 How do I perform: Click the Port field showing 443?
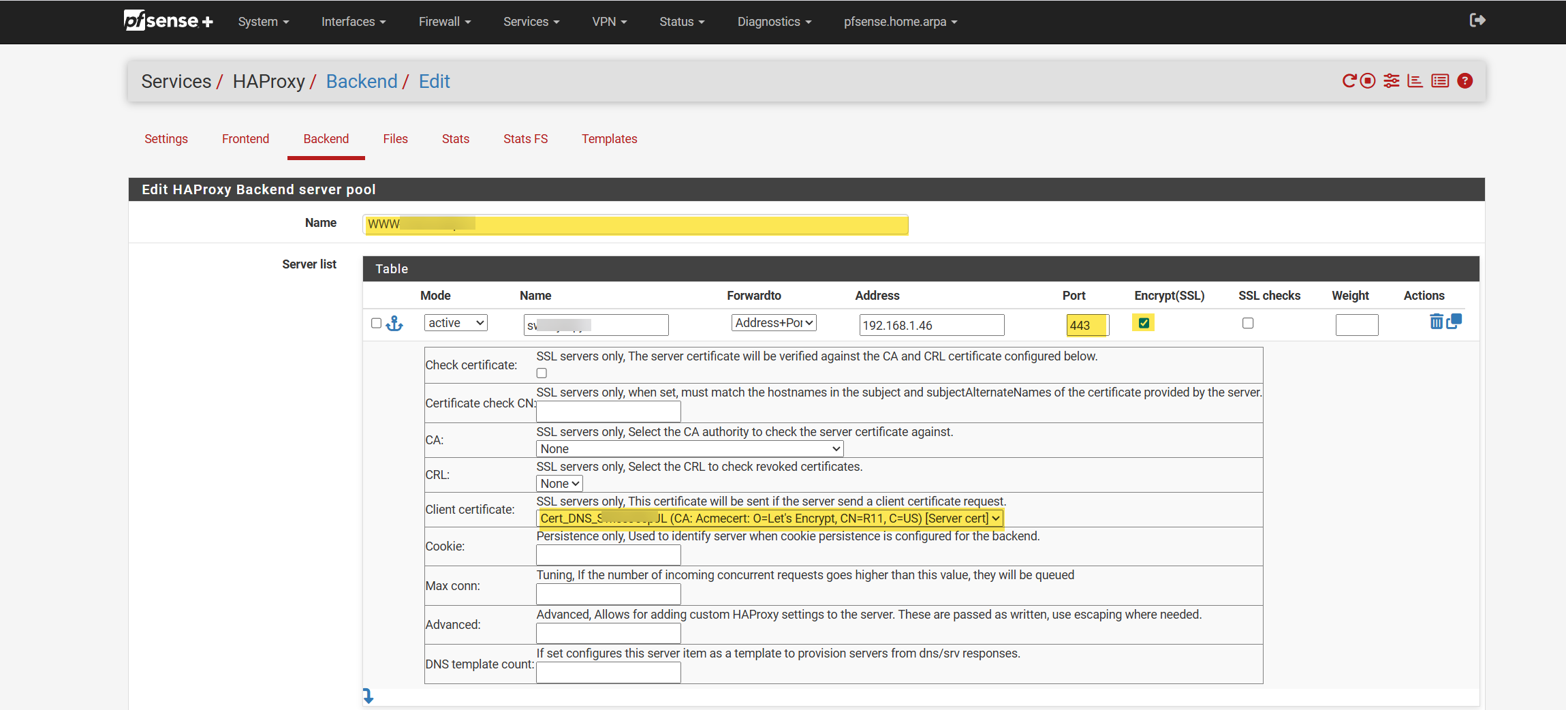[1088, 325]
